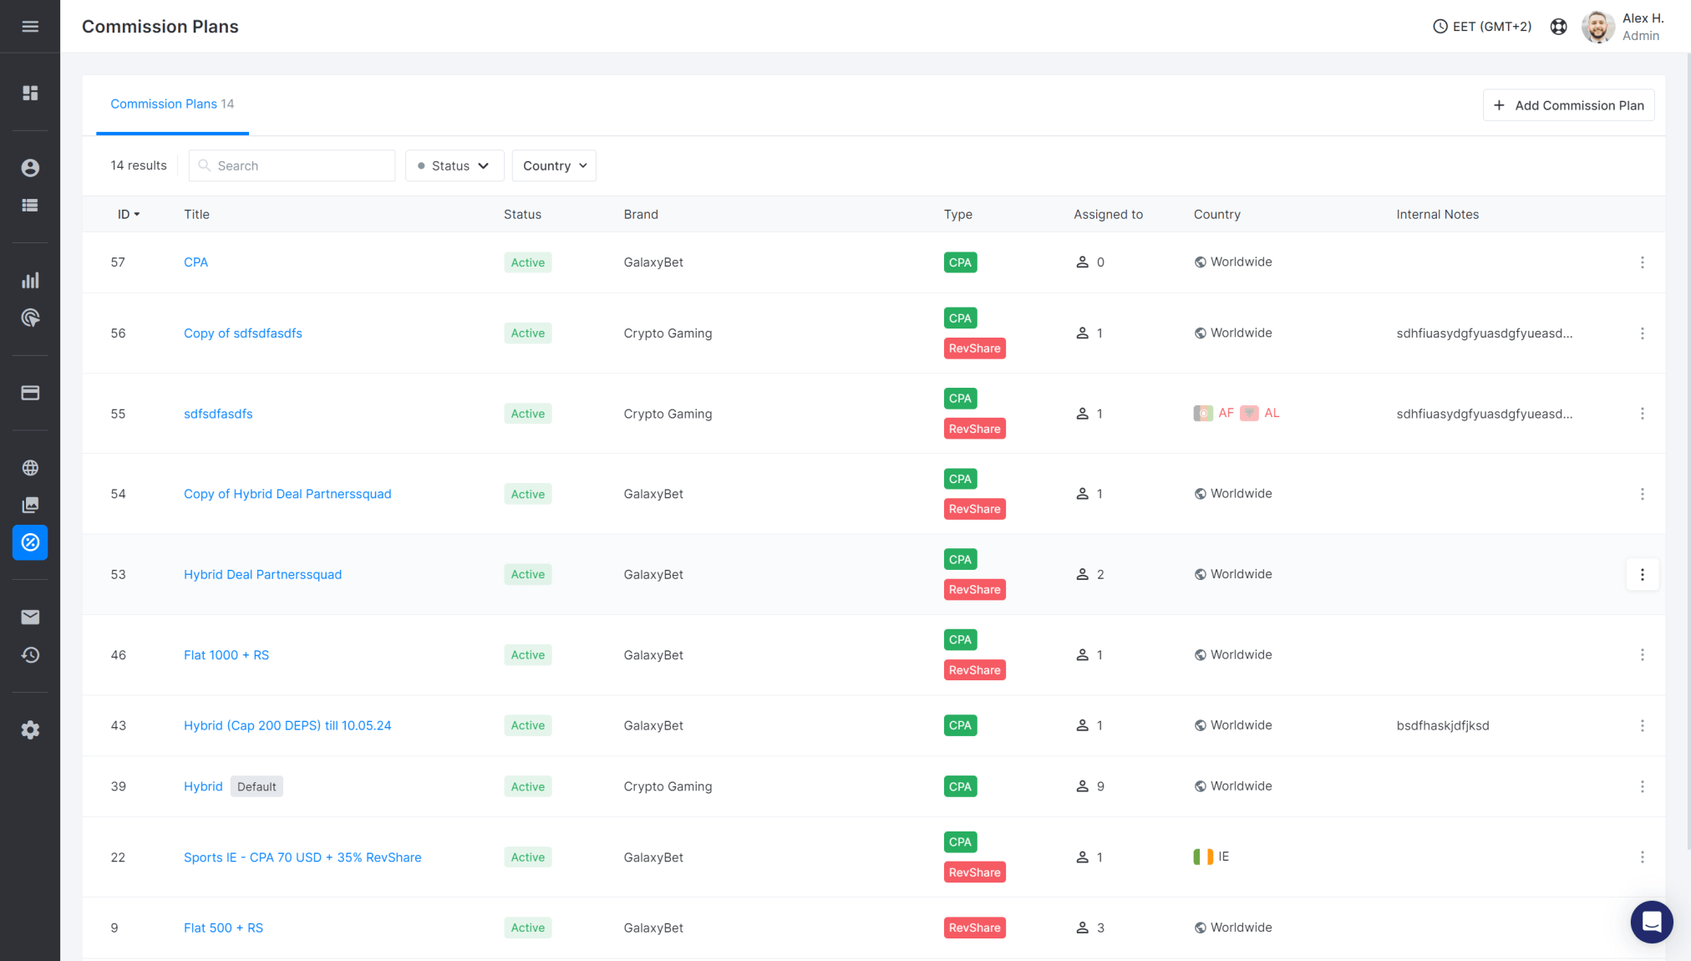Click Add Commission Plan
Screen dimensions: 1691x961
pyautogui.click(x=1568, y=104)
